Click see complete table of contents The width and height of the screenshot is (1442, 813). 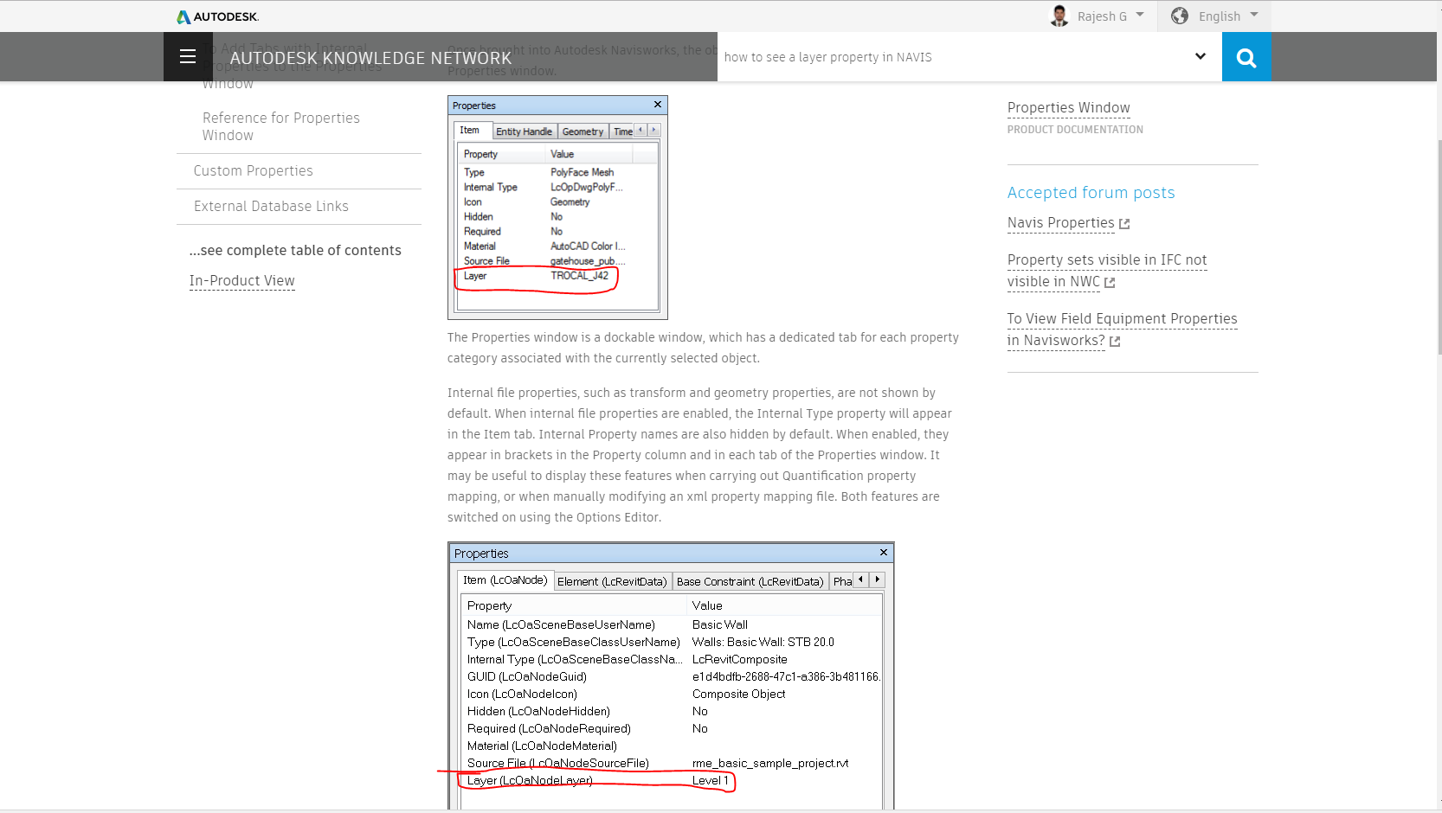click(x=295, y=250)
